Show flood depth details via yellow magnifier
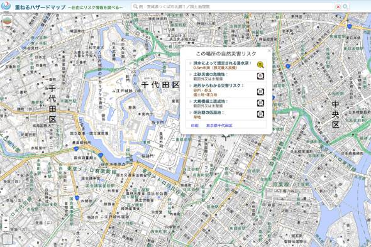Viewport: 371px width, 247px height. click(260, 65)
